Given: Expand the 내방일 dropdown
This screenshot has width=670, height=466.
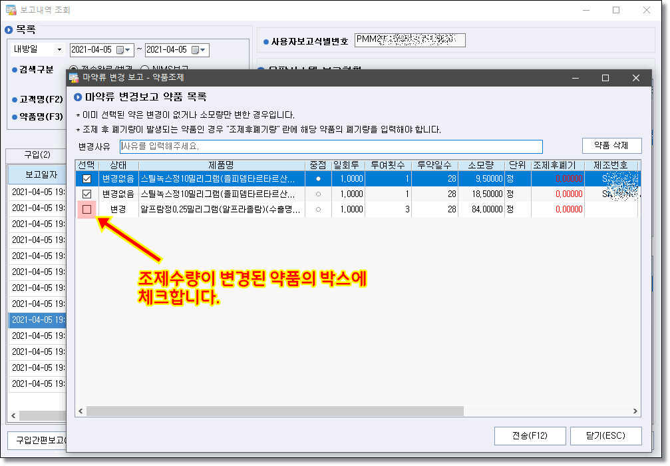Looking at the screenshot, I should [x=59, y=50].
